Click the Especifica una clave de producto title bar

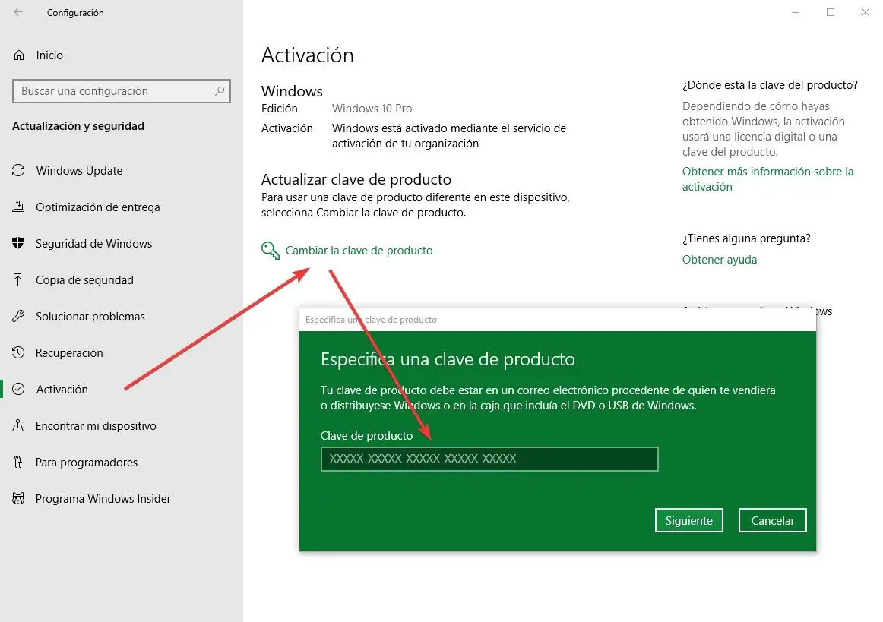(x=558, y=320)
